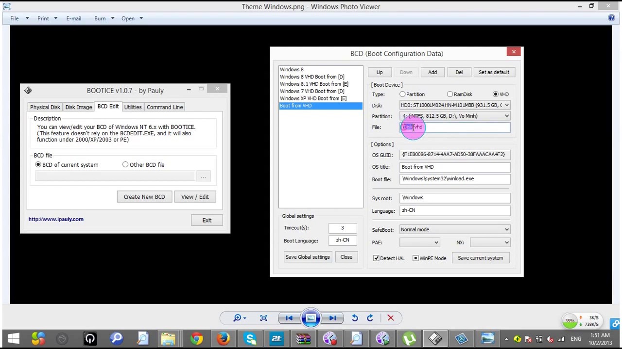Open the 2t blue app on taskbar
This screenshot has width=622, height=349.
(x=276, y=338)
